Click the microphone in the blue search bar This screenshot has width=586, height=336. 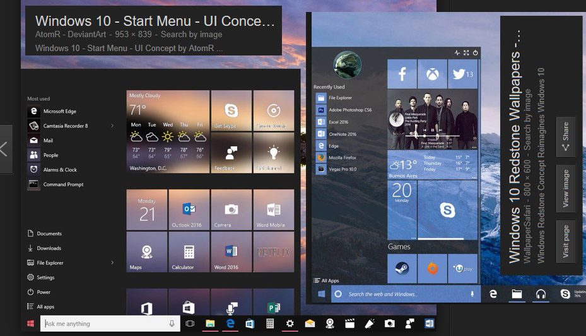[472, 294]
